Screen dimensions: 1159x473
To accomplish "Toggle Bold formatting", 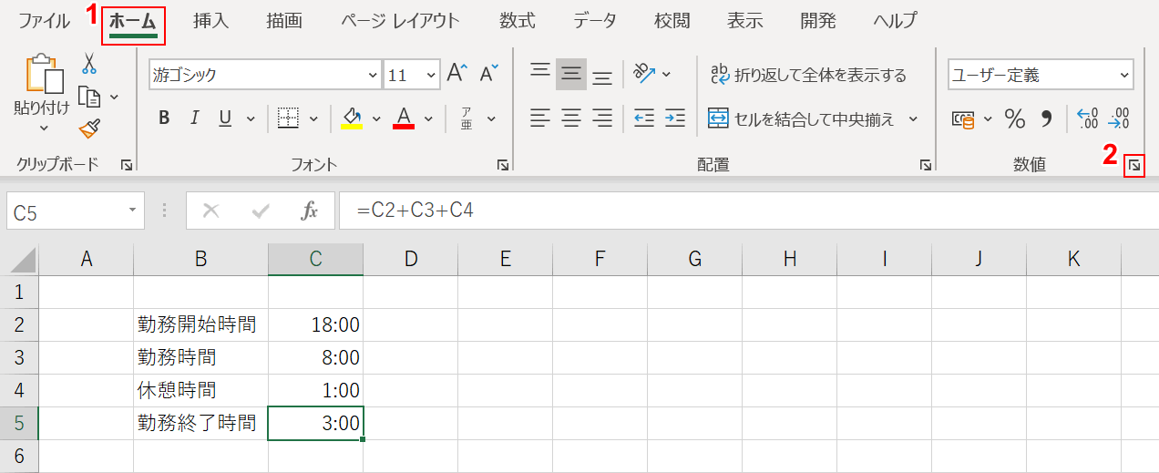I will click(164, 118).
